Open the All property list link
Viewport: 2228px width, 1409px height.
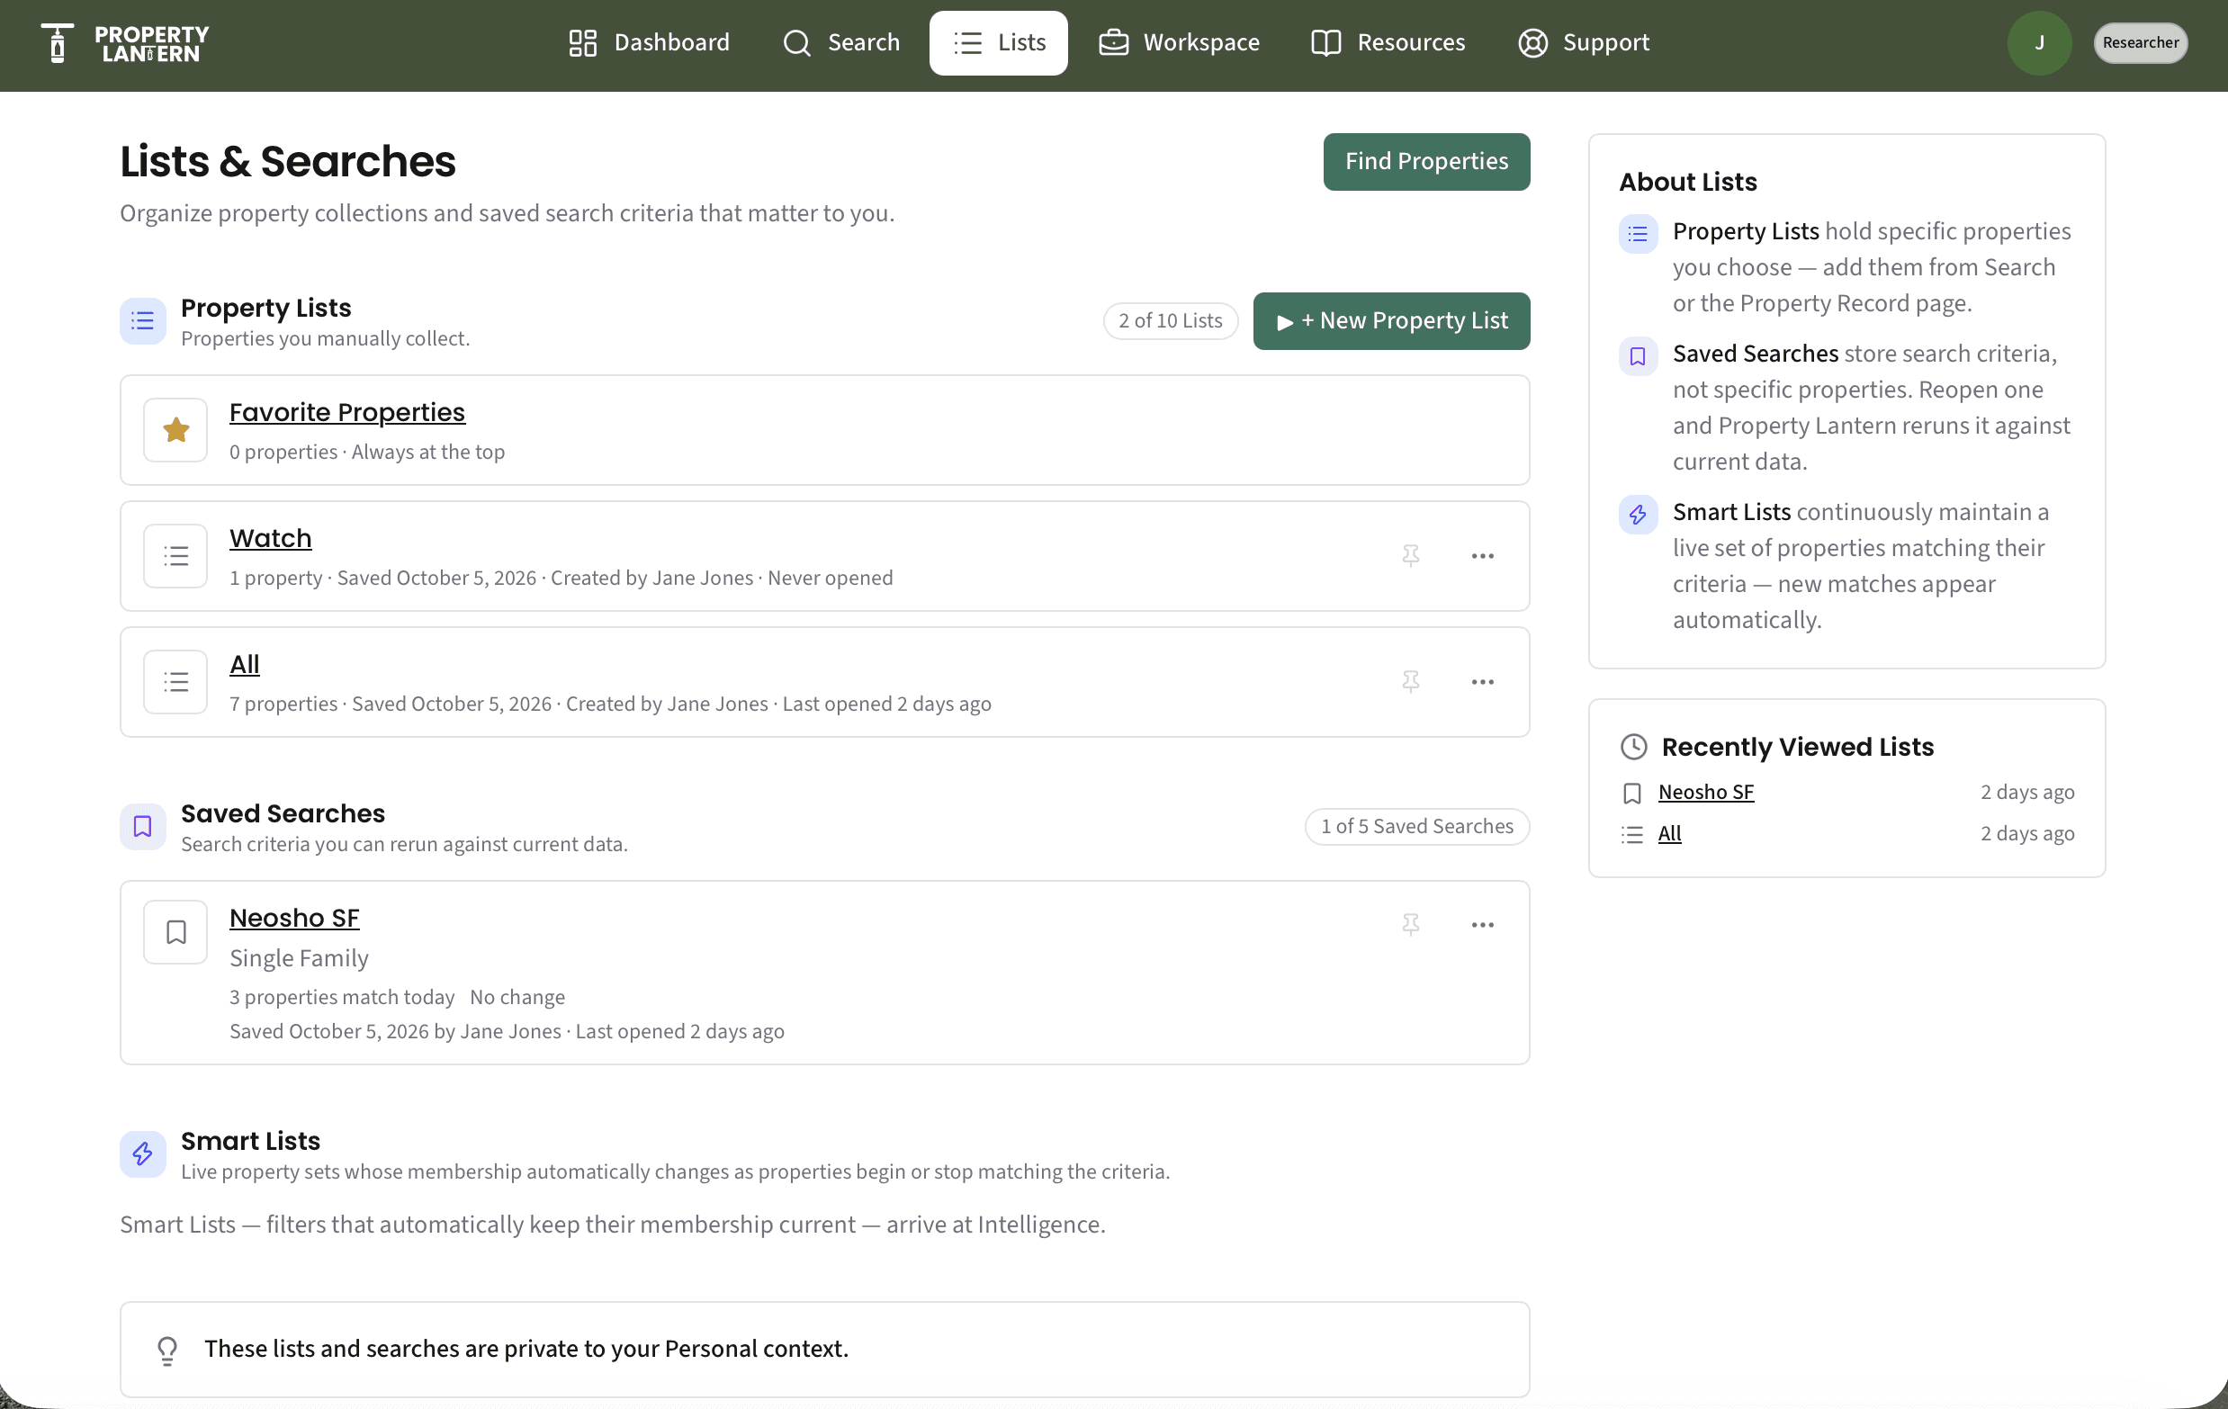[x=244, y=664]
